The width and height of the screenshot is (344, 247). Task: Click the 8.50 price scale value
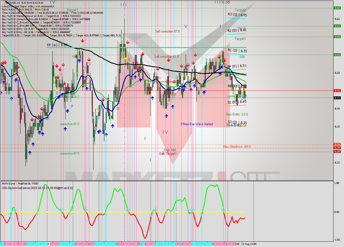point(337,73)
